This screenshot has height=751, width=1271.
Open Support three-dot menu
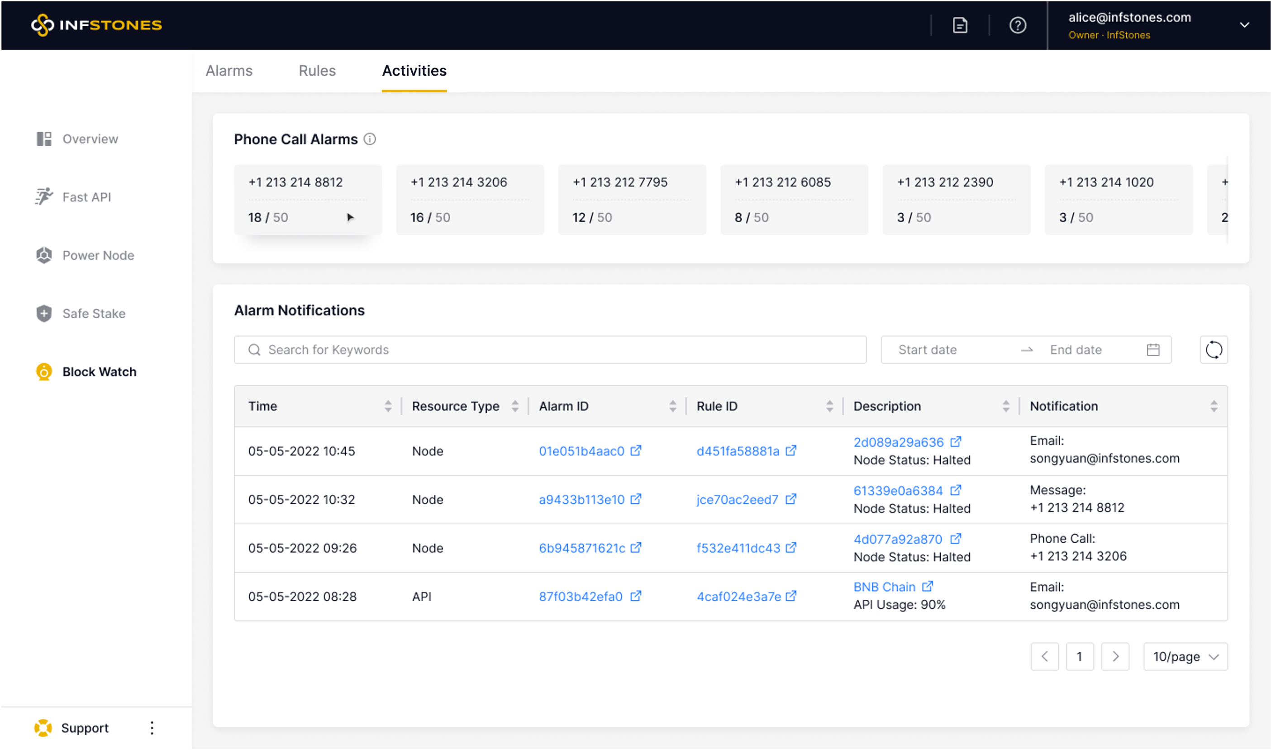point(152,728)
